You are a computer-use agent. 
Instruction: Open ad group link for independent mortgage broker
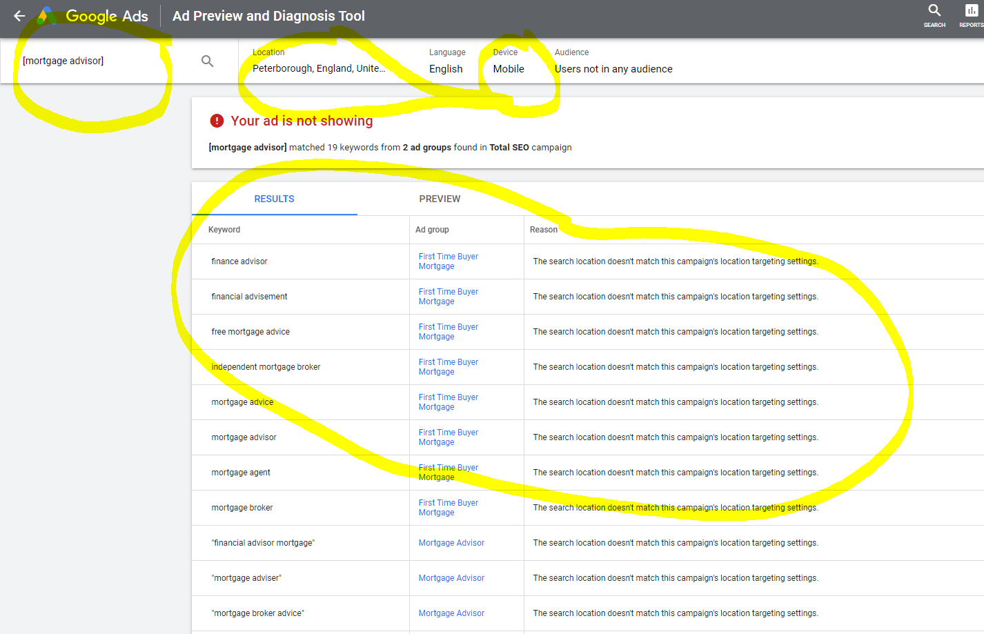[449, 367]
